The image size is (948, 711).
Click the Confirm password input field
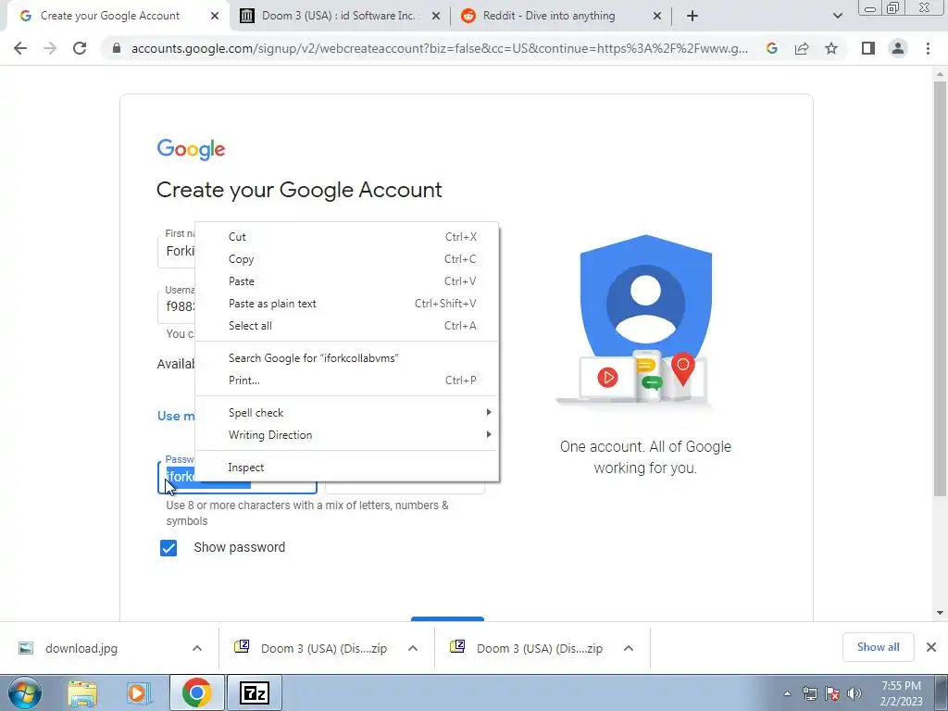tap(405, 487)
